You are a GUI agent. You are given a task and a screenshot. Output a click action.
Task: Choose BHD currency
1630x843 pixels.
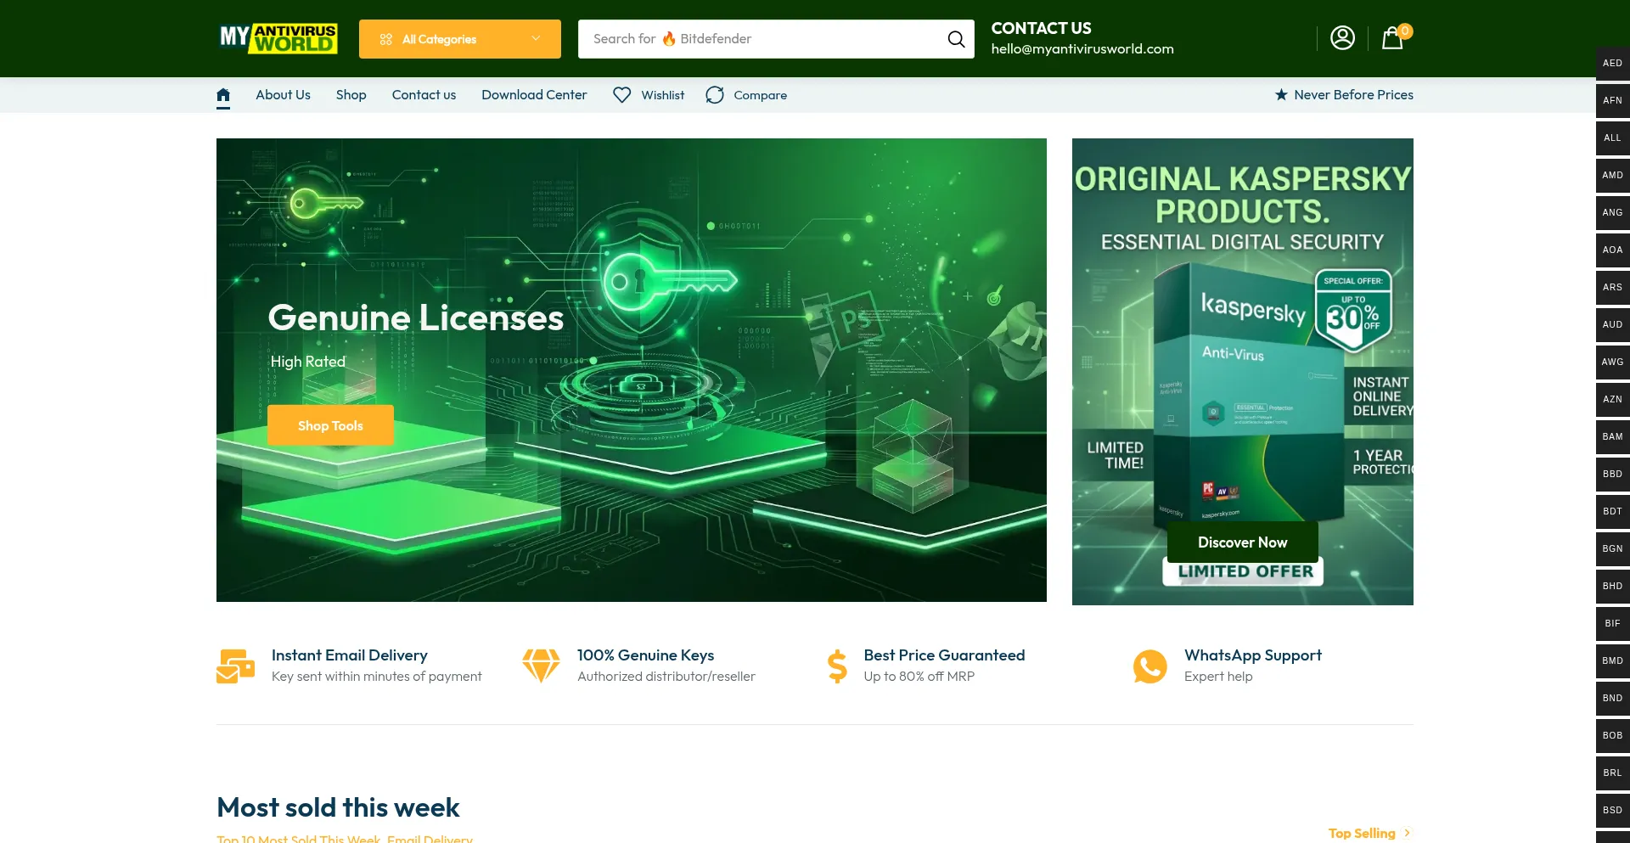click(1612, 586)
